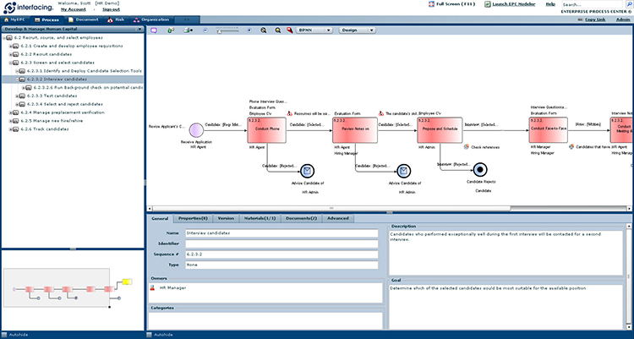The image size is (634, 339).
Task: Open the Organization tab
Action: click(151, 19)
